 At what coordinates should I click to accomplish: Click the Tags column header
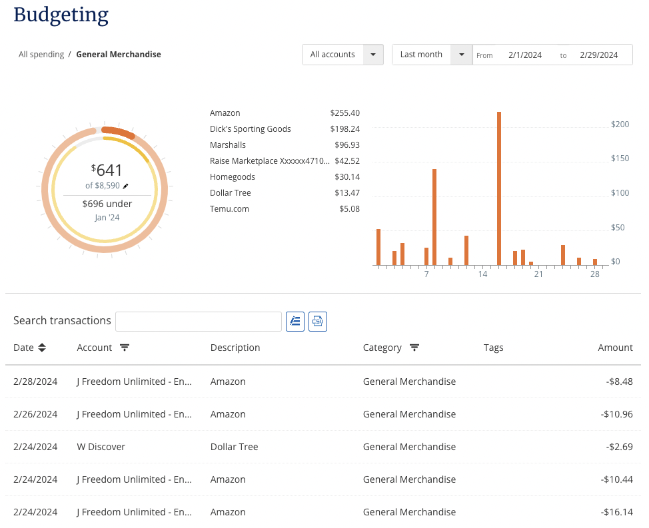(x=493, y=348)
